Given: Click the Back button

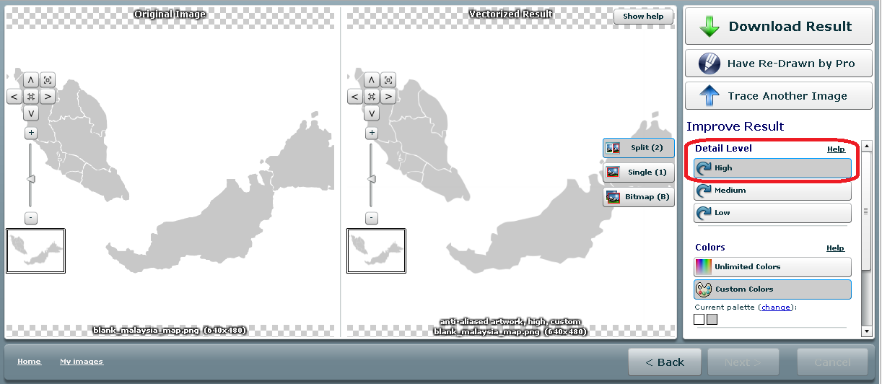Looking at the screenshot, I should 665,362.
